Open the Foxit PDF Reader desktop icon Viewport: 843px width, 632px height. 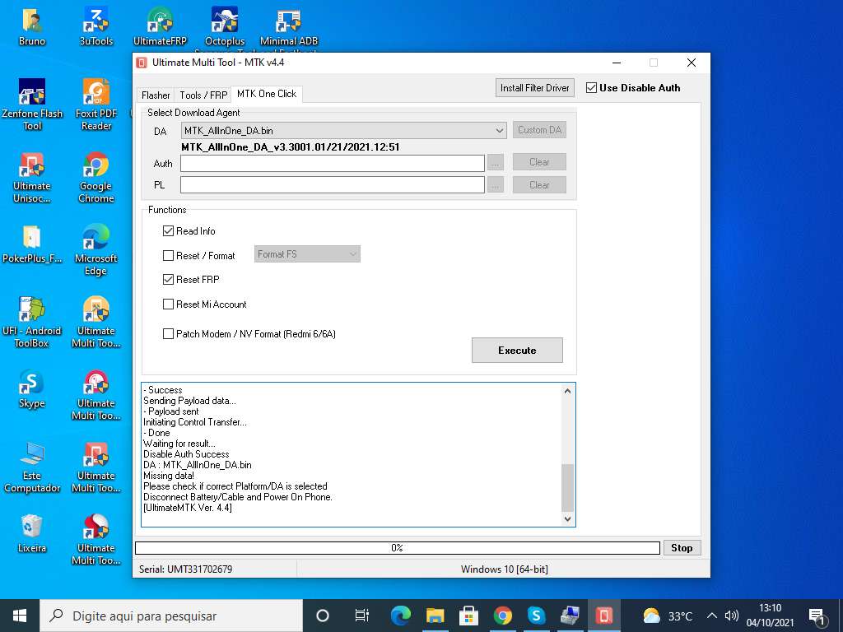[96, 105]
